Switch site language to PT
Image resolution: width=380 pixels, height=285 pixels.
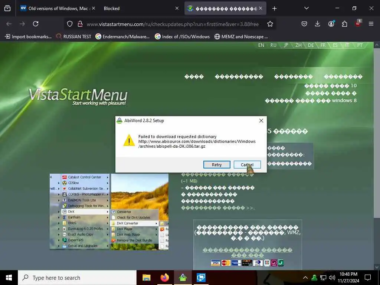click(360, 45)
